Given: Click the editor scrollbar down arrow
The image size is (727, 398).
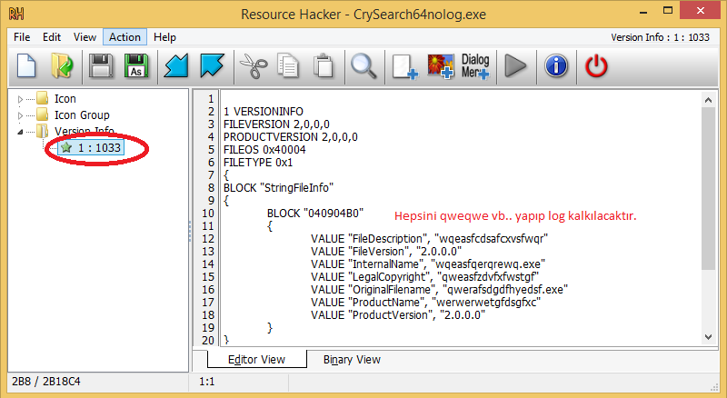Looking at the screenshot, I should 708,337.
